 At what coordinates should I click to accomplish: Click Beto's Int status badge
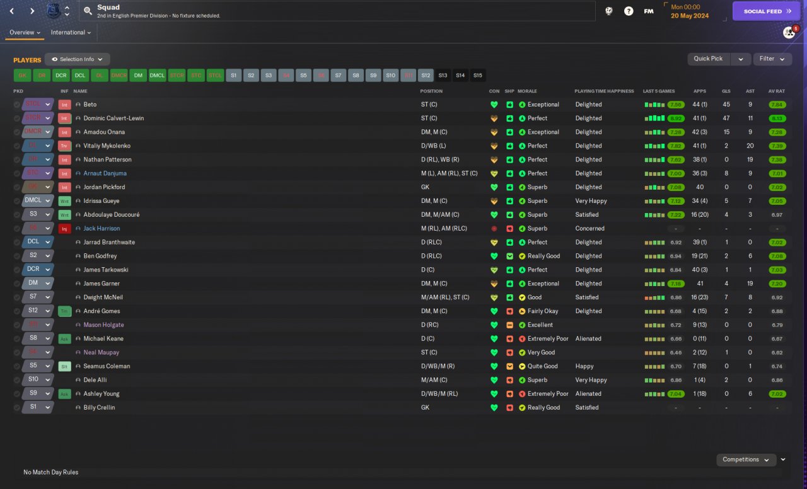click(64, 105)
